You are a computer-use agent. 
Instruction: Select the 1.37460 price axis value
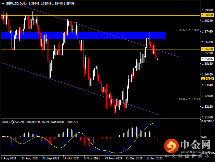click(208, 32)
